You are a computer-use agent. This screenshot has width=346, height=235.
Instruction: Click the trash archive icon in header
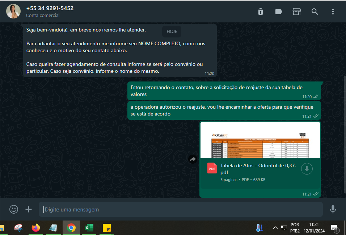(x=261, y=12)
